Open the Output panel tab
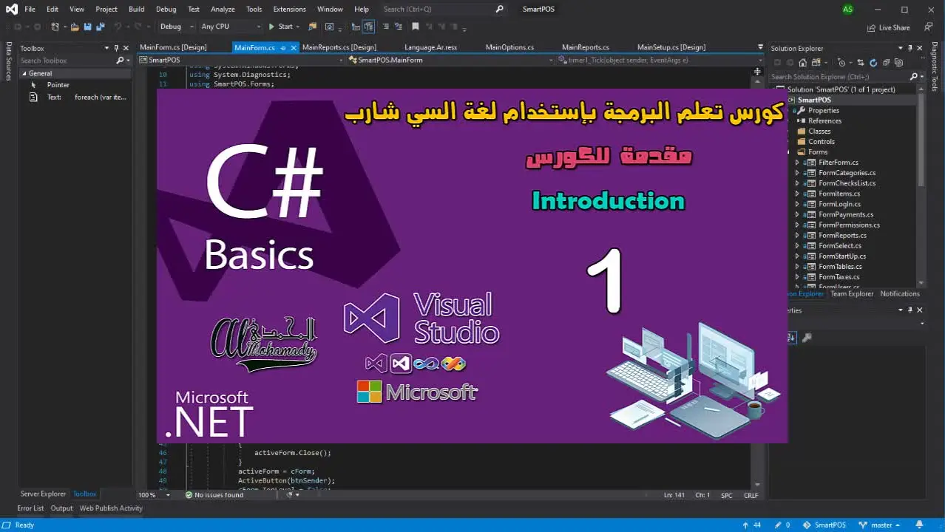945x532 pixels. point(61,508)
